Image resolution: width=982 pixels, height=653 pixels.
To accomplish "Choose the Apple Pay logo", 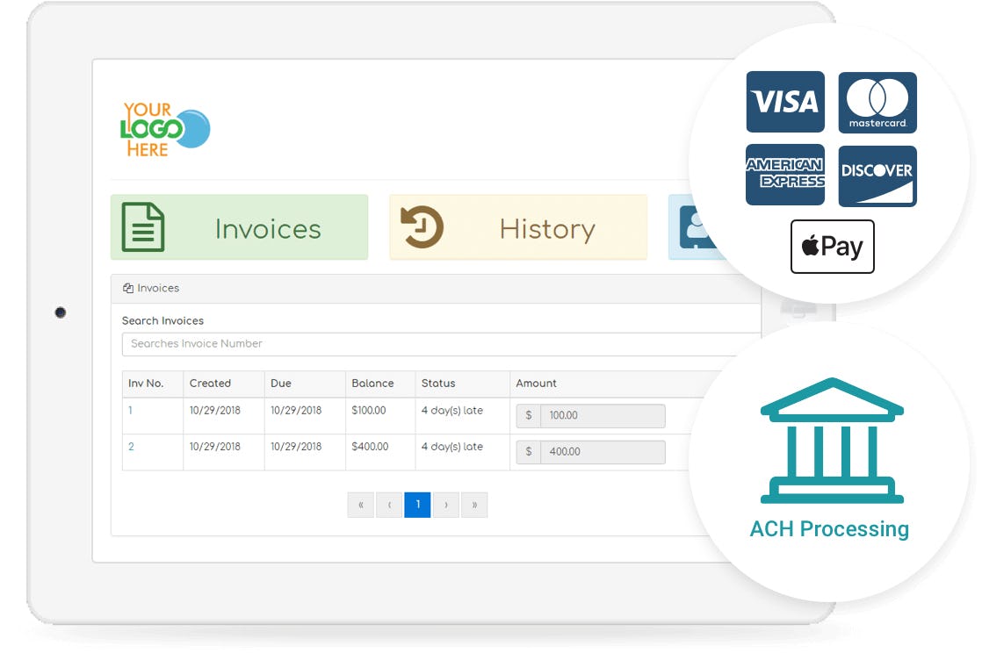I will pos(833,246).
